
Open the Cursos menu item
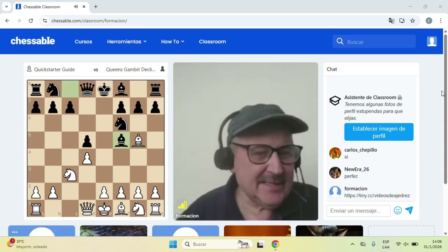[x=83, y=41]
